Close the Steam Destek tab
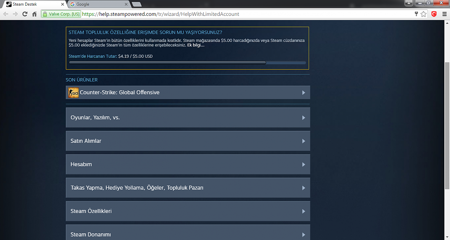Screen dimensions: 450x240 63,4
